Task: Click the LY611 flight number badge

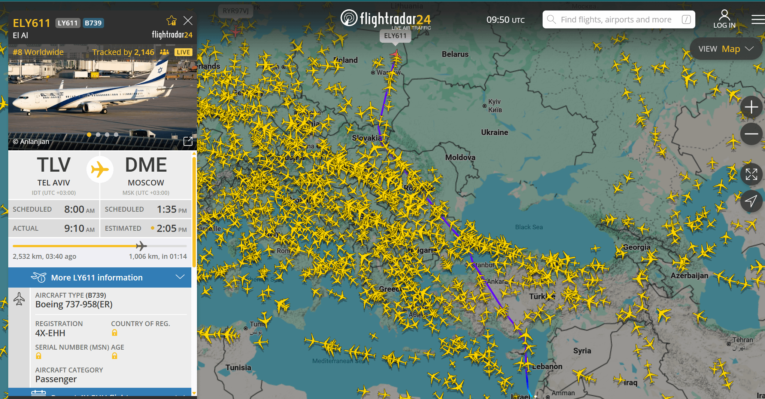Action: [68, 23]
